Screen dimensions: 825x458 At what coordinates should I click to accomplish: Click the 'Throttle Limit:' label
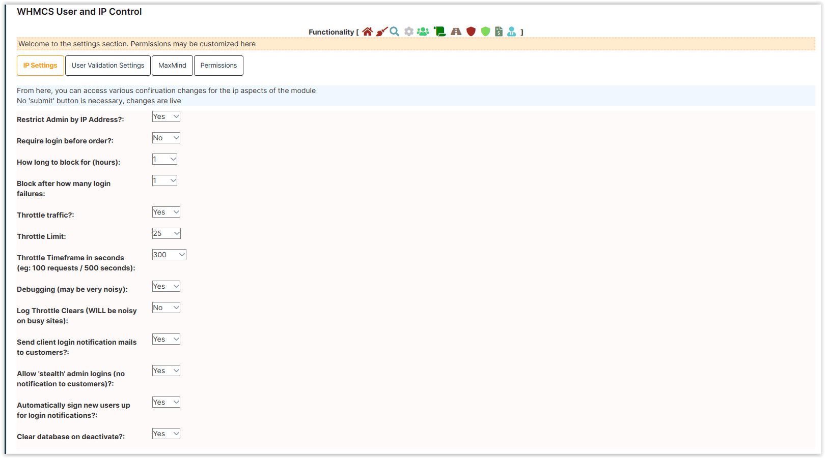coord(41,236)
